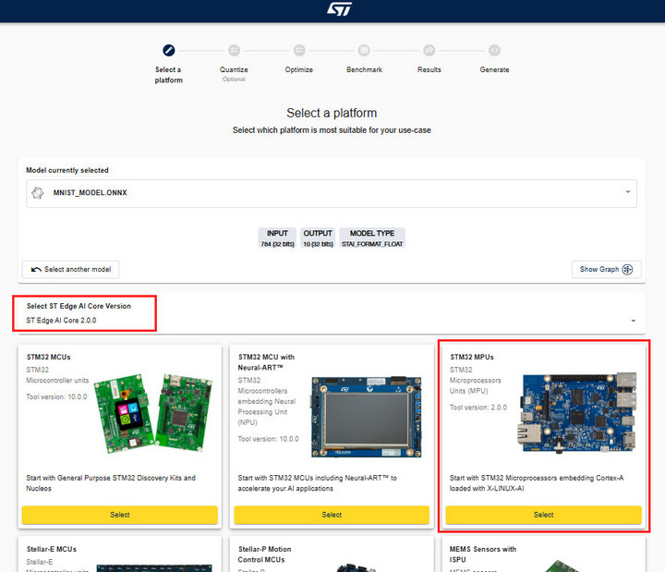Click the Stellar-E MCUs card title
Screen dimensions: 665x572
(52, 549)
